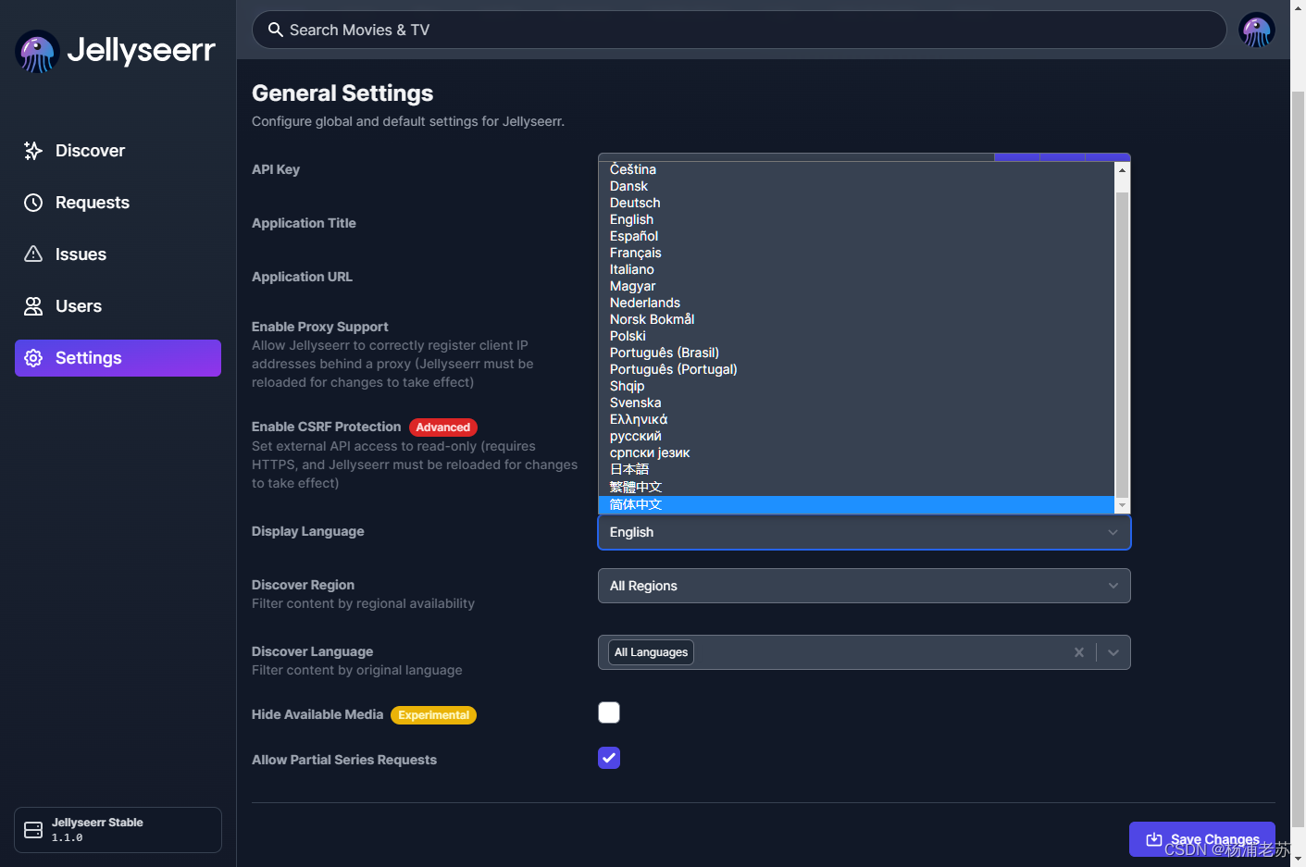Click the Save Changes button
This screenshot has height=867, width=1306.
1201,839
